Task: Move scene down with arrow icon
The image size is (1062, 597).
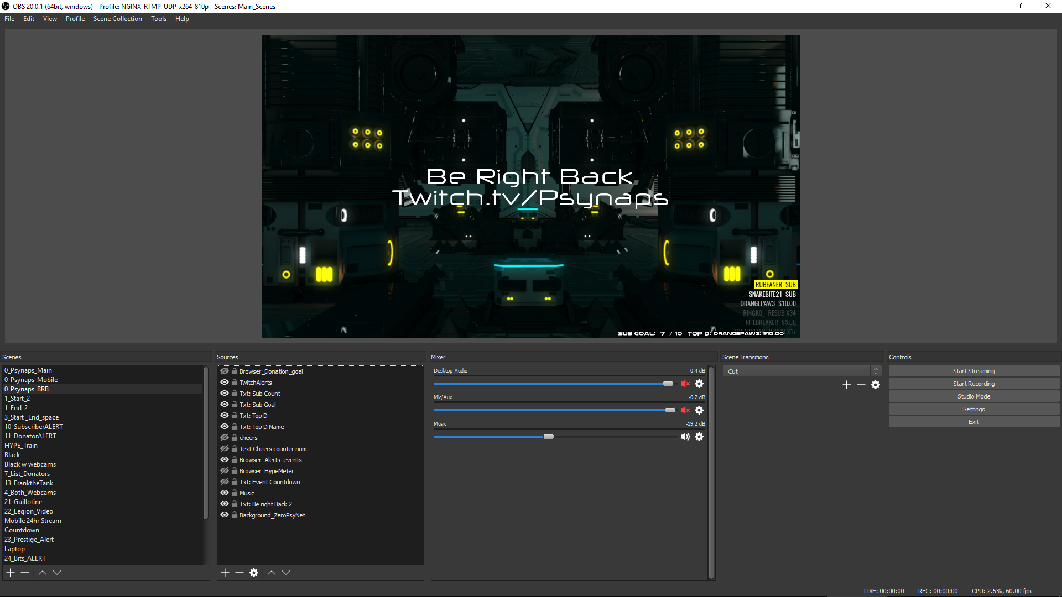Action: tap(57, 573)
